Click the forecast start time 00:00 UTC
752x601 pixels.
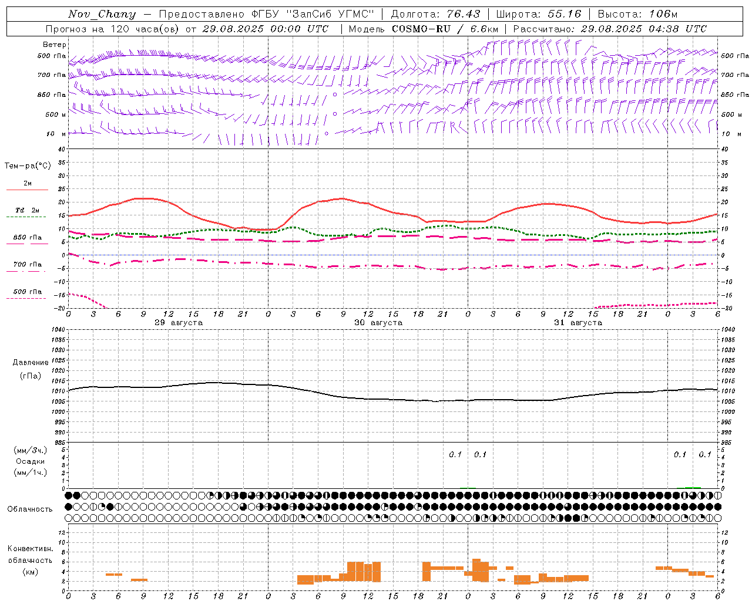pyautogui.click(x=294, y=29)
